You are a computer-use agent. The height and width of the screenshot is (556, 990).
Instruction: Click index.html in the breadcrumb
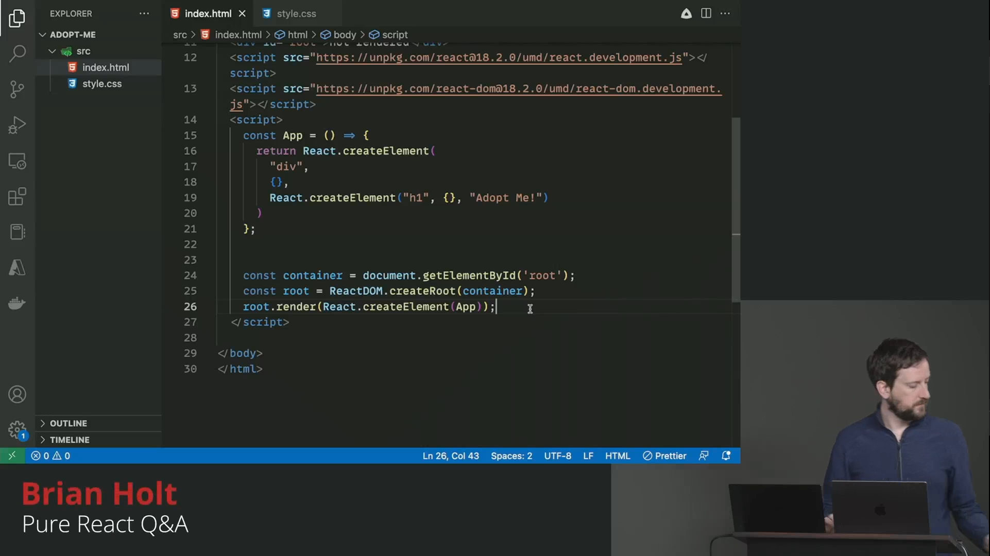tap(238, 35)
